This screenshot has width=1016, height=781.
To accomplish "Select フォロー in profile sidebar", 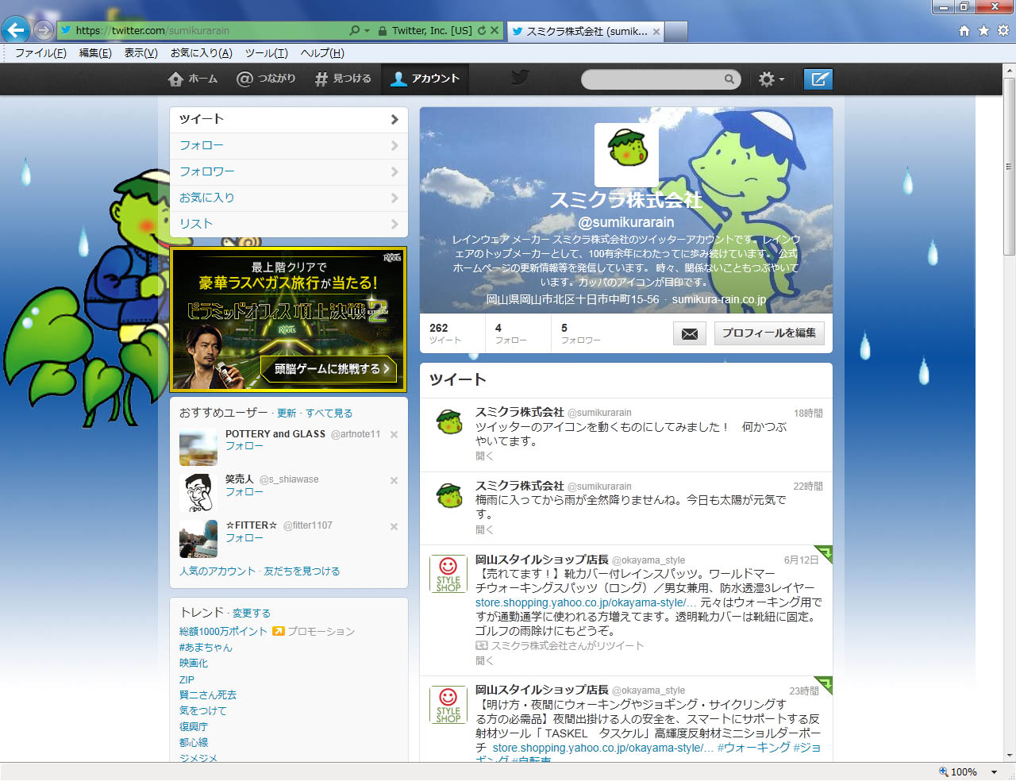I will [x=289, y=146].
